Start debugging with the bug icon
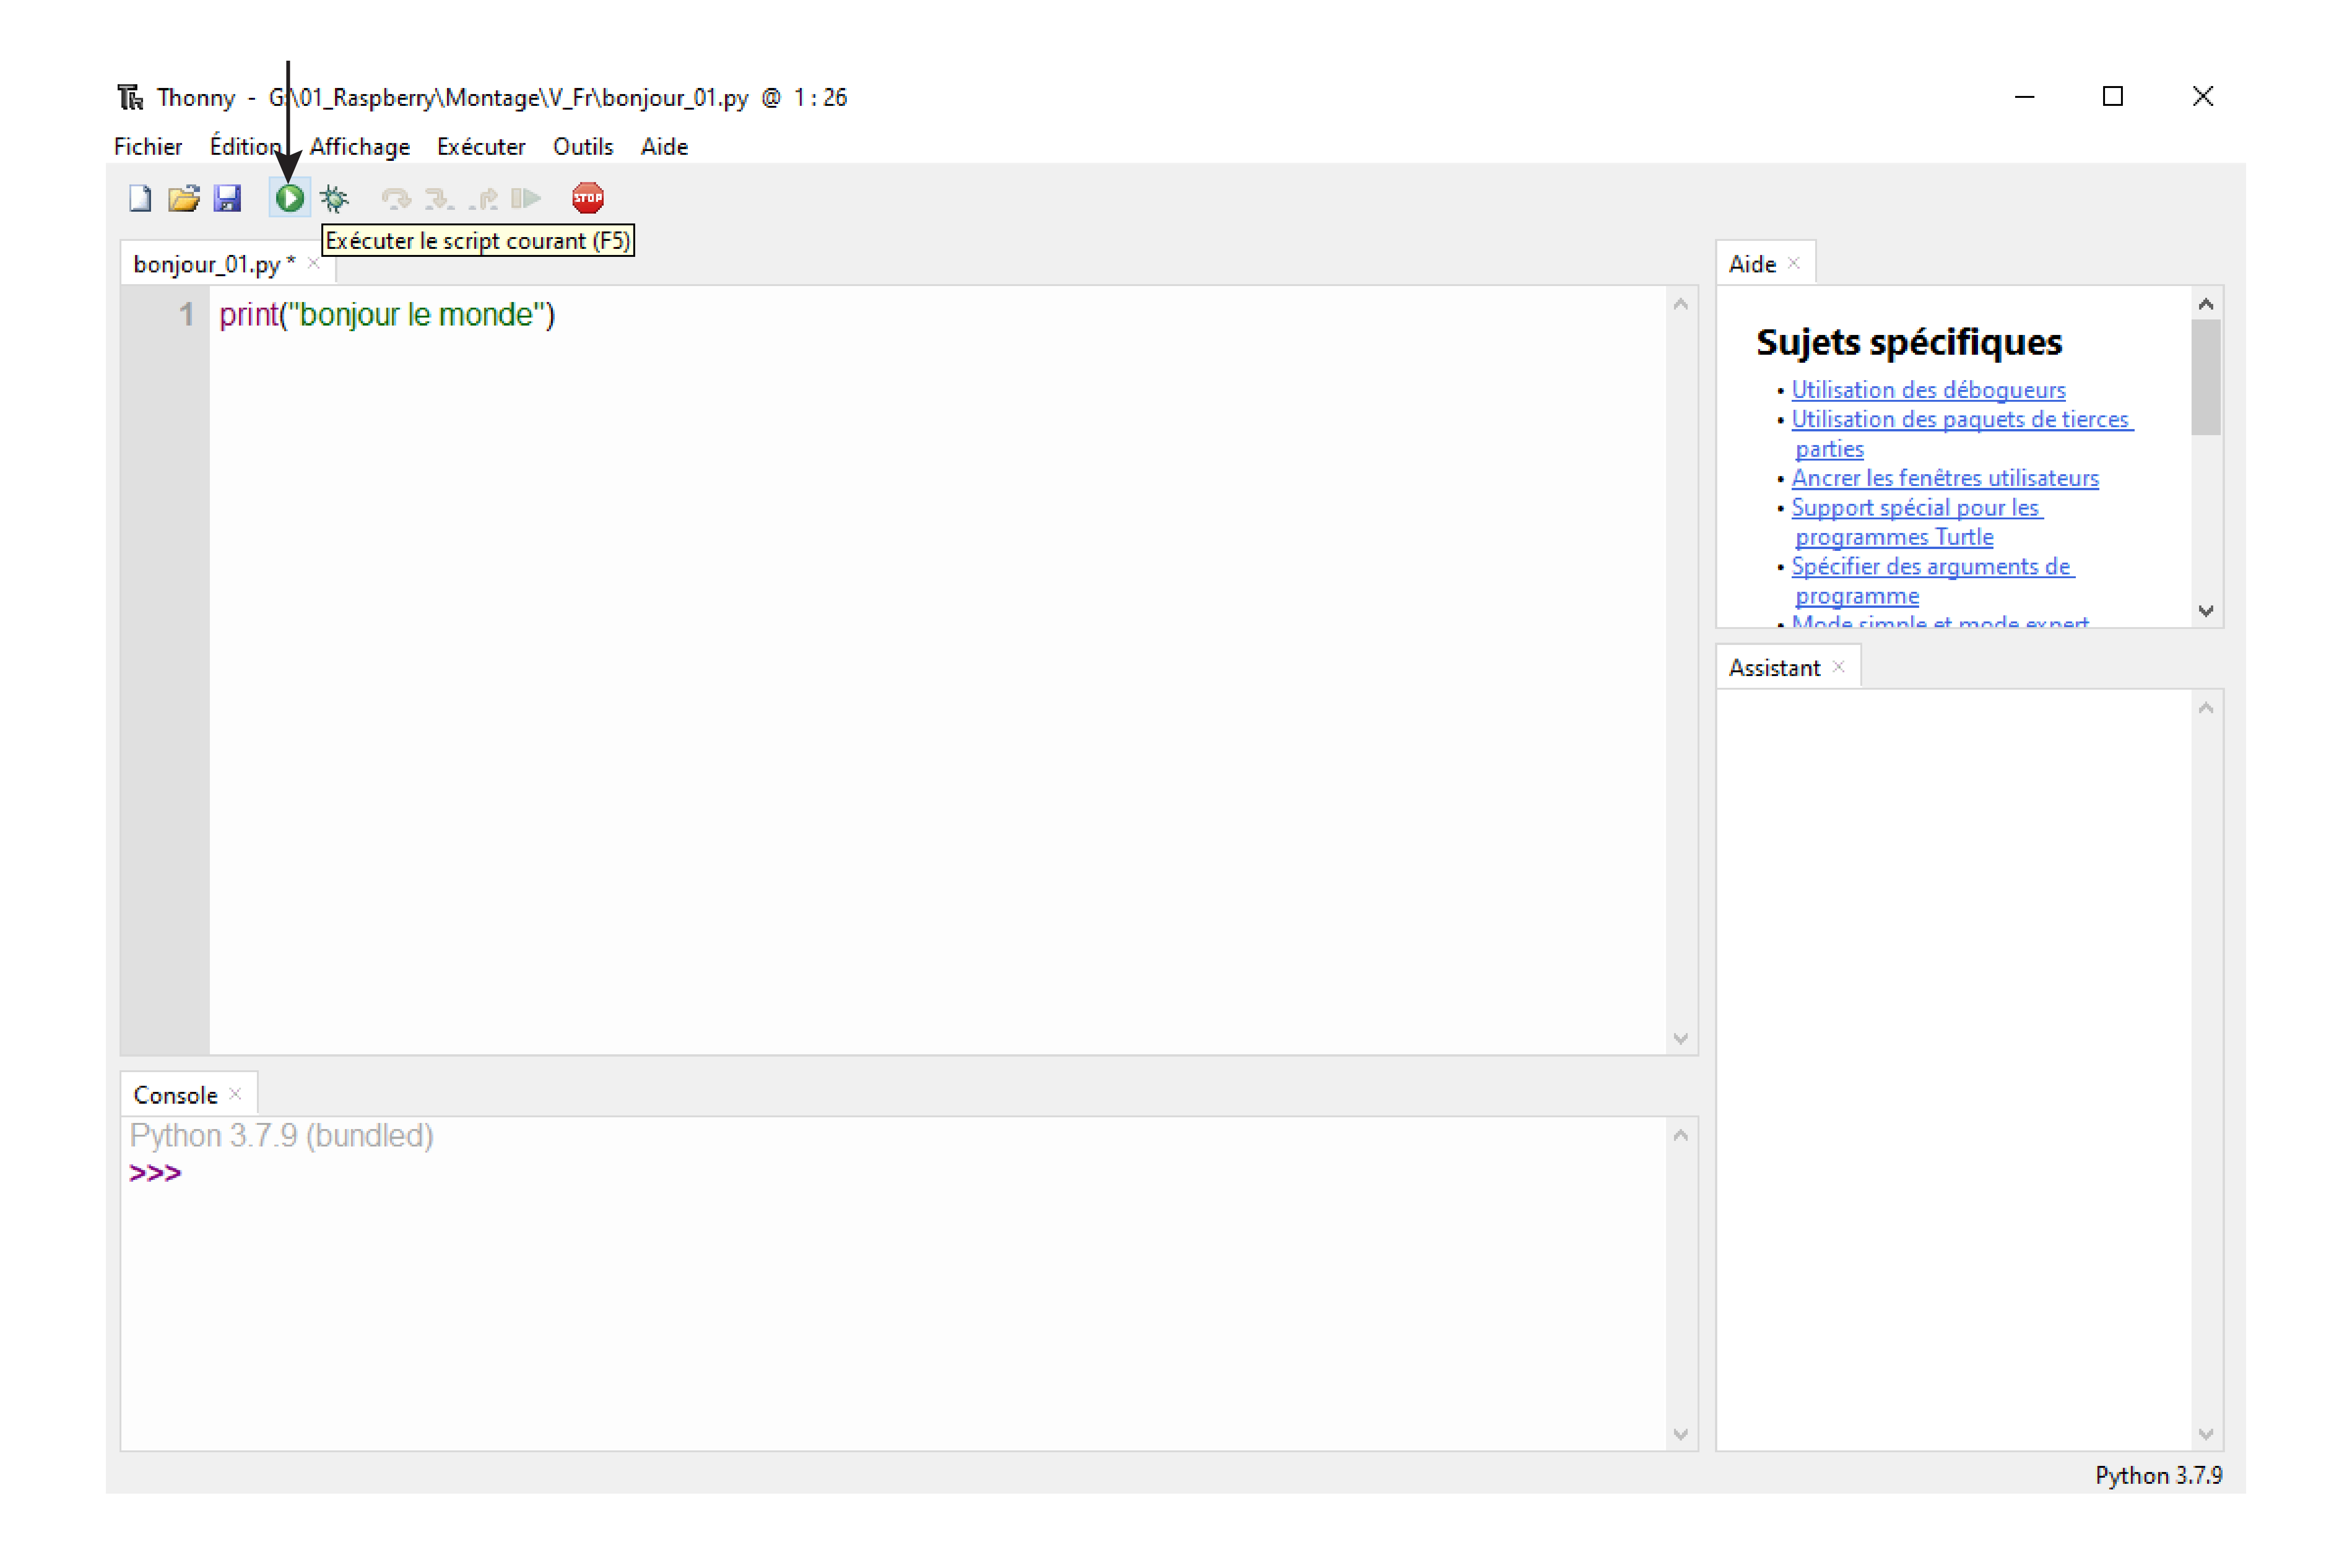 point(334,198)
